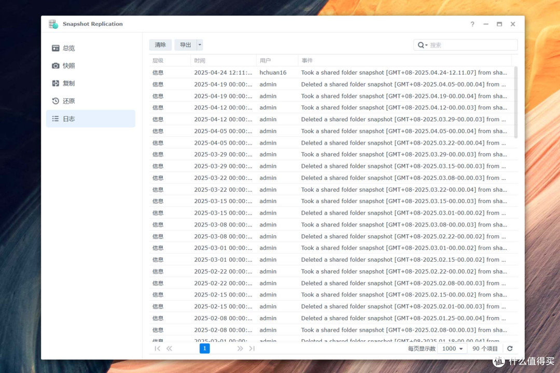Open help with the question mark icon
The width and height of the screenshot is (560, 373).
click(x=472, y=24)
